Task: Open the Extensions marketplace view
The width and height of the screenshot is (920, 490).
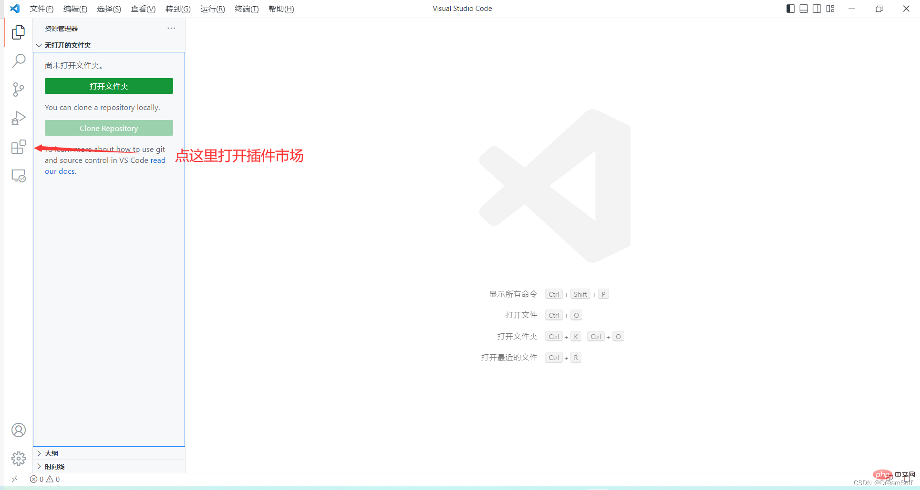Action: coord(18,147)
